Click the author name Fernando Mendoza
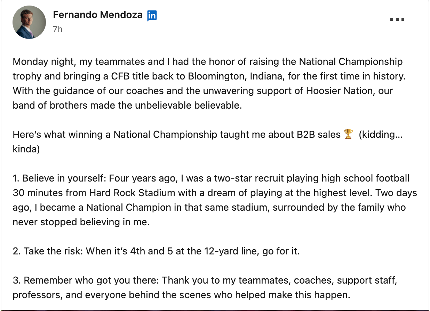Screen dimensions: 430x311 click(98, 15)
